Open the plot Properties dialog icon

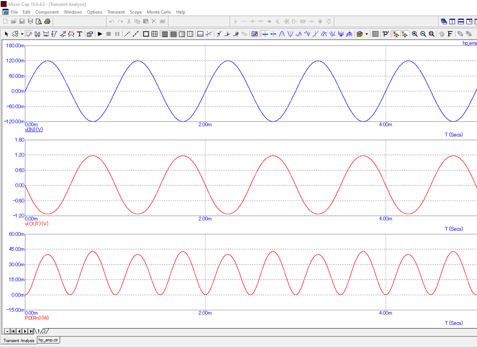coord(90,34)
